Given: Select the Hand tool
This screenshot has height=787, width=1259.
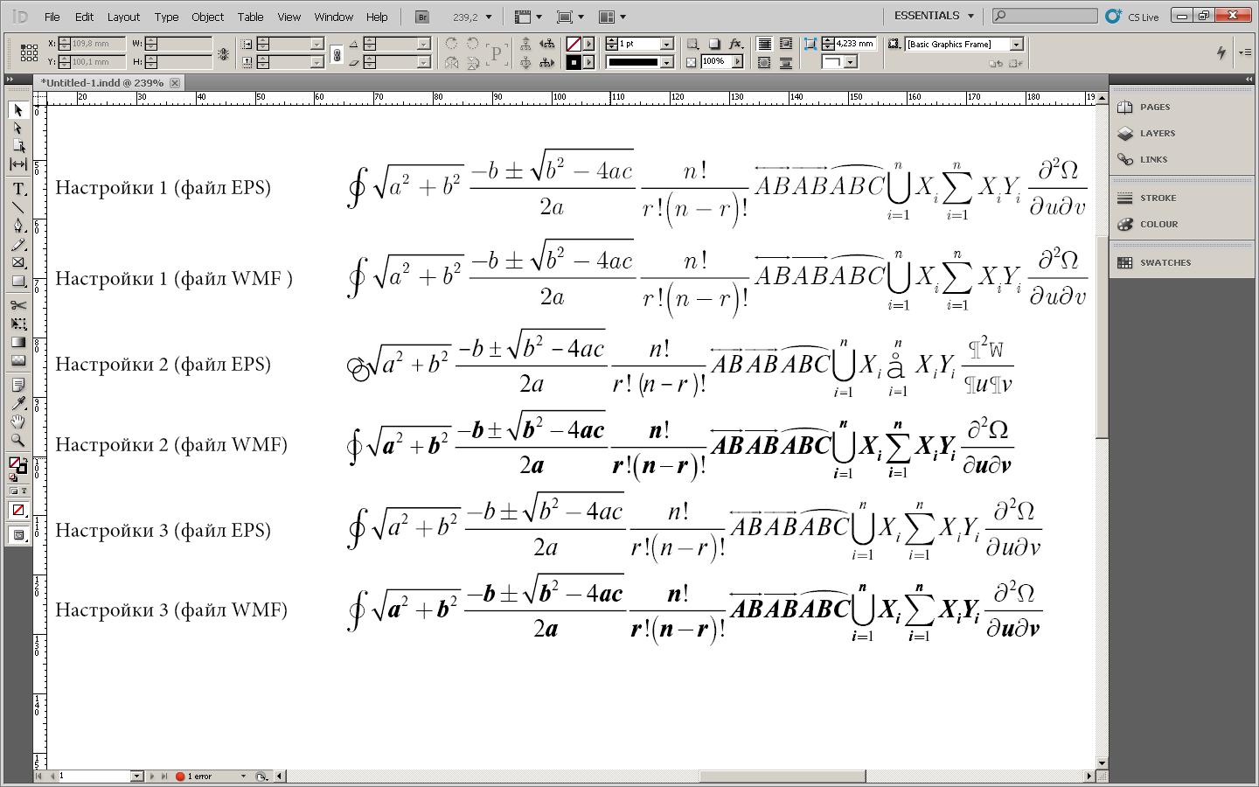Looking at the screenshot, I should (x=17, y=421).
